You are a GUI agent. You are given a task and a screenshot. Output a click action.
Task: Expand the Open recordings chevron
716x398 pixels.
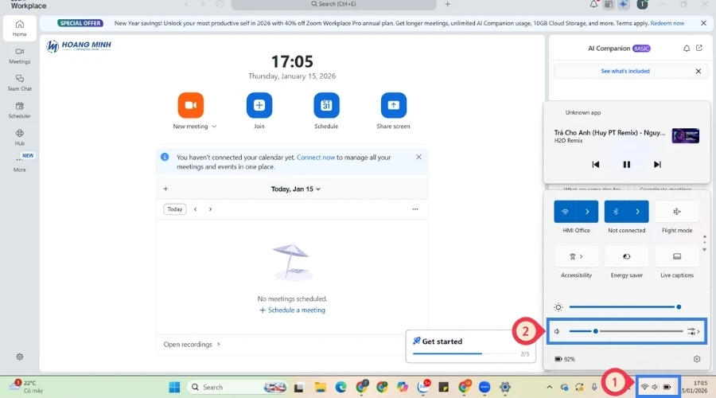[x=218, y=345]
